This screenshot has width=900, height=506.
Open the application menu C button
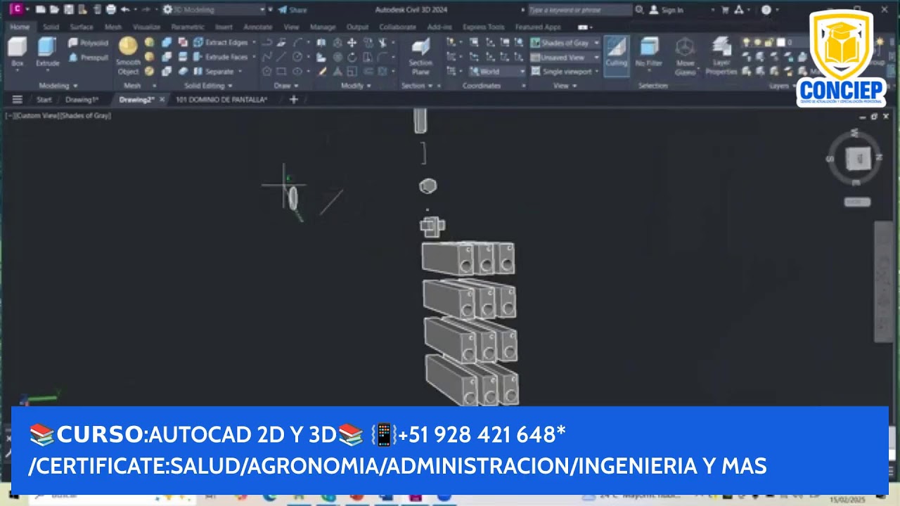click(x=17, y=9)
